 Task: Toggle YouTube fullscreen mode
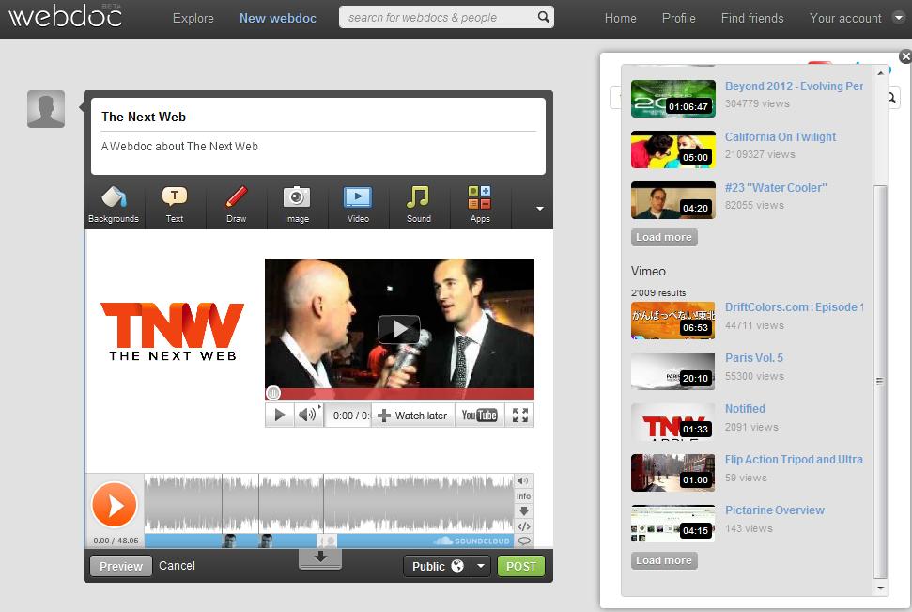(520, 416)
